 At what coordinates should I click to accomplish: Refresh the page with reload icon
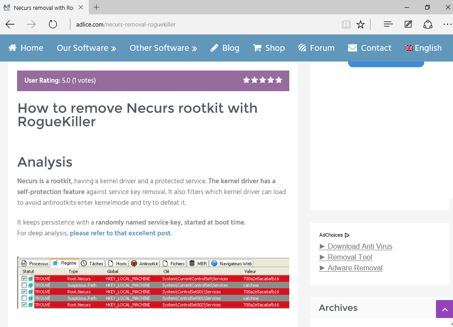[x=53, y=24]
